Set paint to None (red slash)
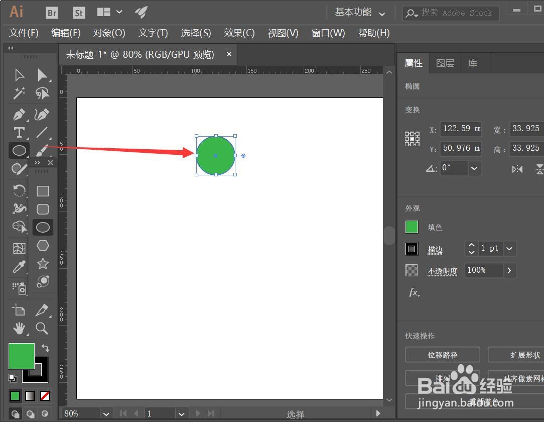The height and width of the screenshot is (422, 544). click(45, 395)
